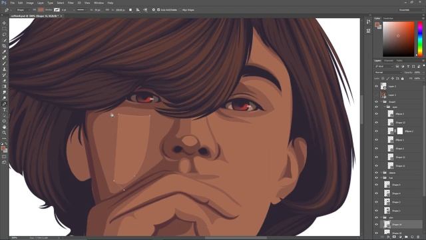The width and height of the screenshot is (426, 240).
Task: Click the hue spectrum slider
Action: 420,39
